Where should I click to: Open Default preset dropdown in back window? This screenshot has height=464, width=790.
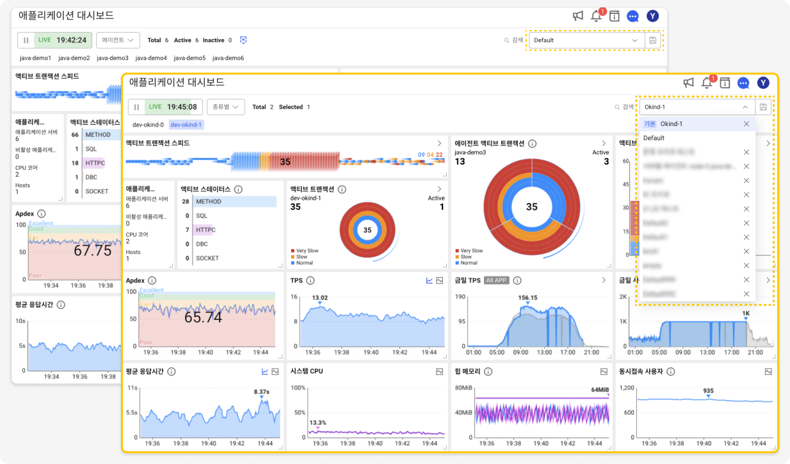(586, 40)
